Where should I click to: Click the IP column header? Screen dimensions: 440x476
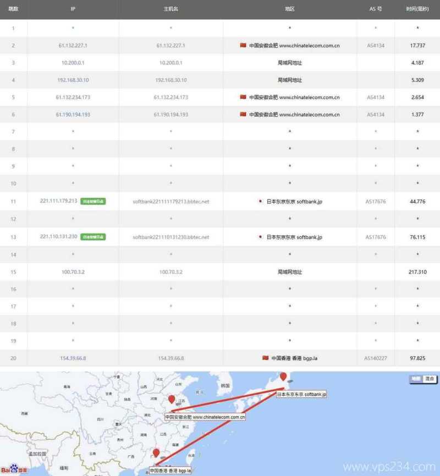(x=73, y=9)
